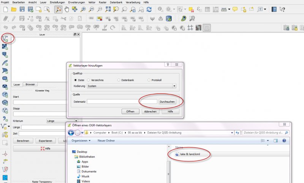Select the Datei source type radio button
Image resolution: width=304 pixels, height=183 pixels.
coord(75,80)
